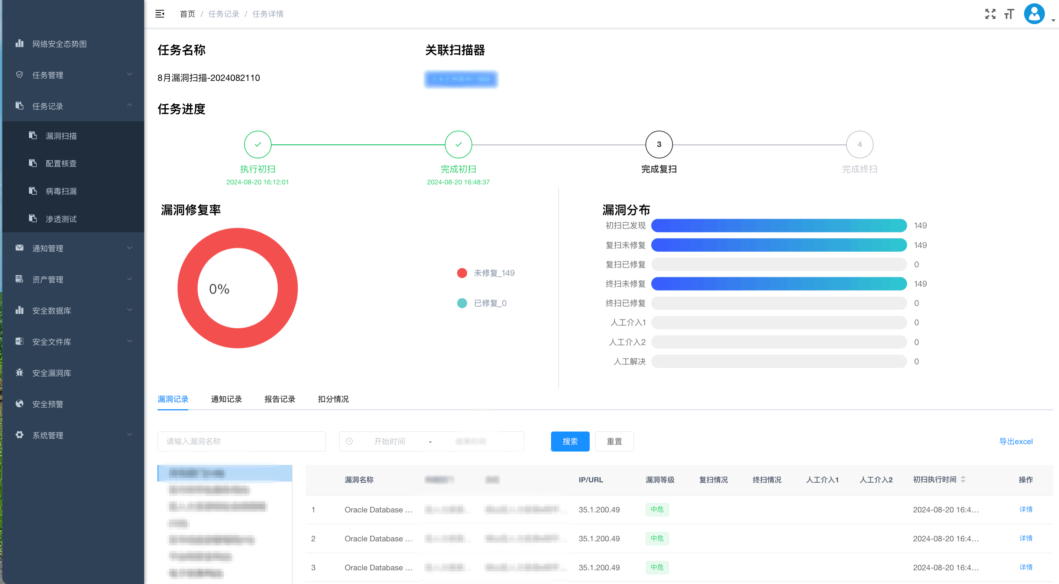Toggle fullscreen mode icon
Viewport: 1059px width, 584px height.
coord(990,14)
